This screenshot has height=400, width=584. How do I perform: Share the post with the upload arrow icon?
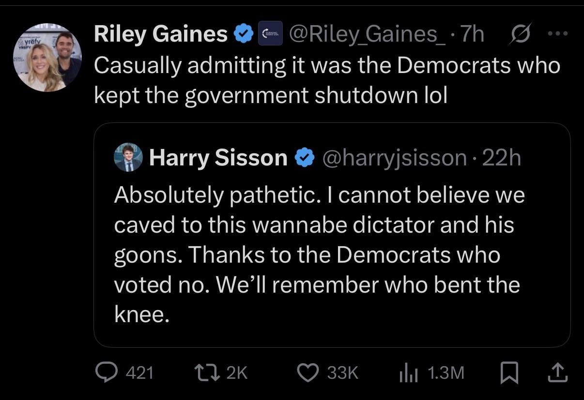(x=558, y=372)
